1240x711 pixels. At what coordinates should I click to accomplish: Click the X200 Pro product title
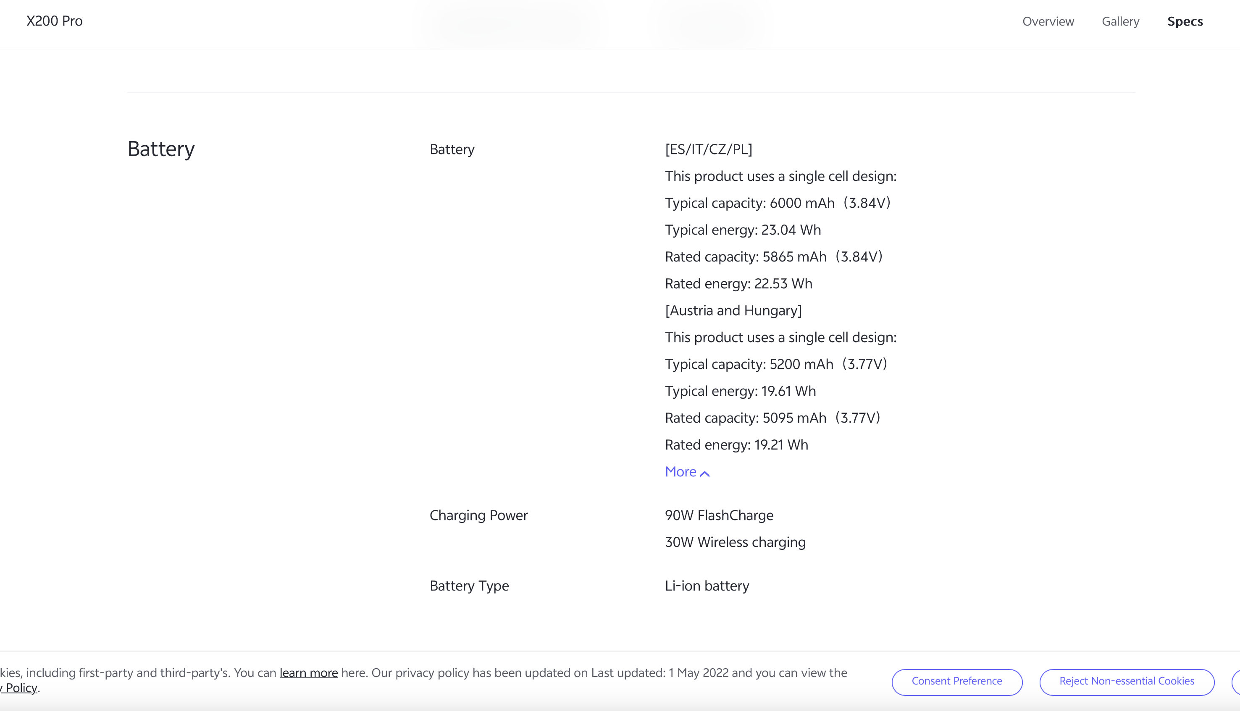click(x=54, y=21)
